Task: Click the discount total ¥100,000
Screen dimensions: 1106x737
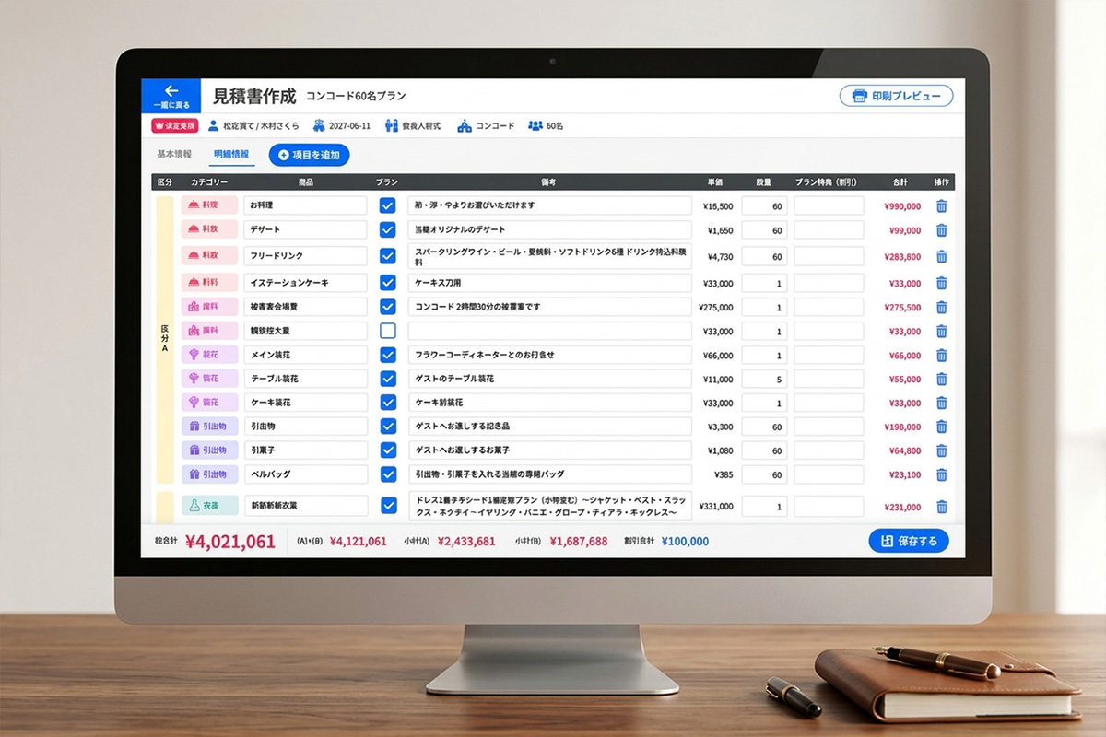Action: click(684, 542)
